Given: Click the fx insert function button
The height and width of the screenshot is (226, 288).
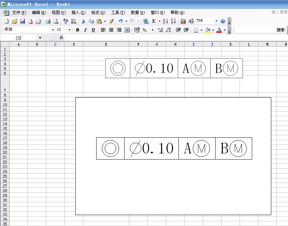Looking at the screenshot, I should (x=61, y=38).
